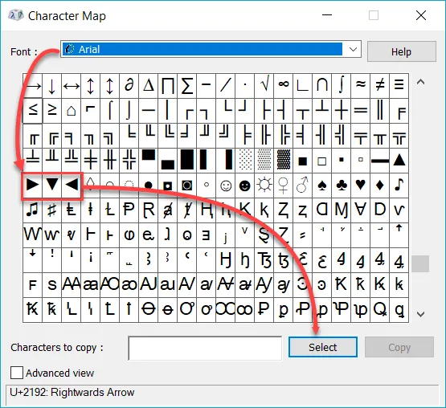446x408 pixels.
Task: Click the character grid scrollbar thumb
Action: coord(420,263)
